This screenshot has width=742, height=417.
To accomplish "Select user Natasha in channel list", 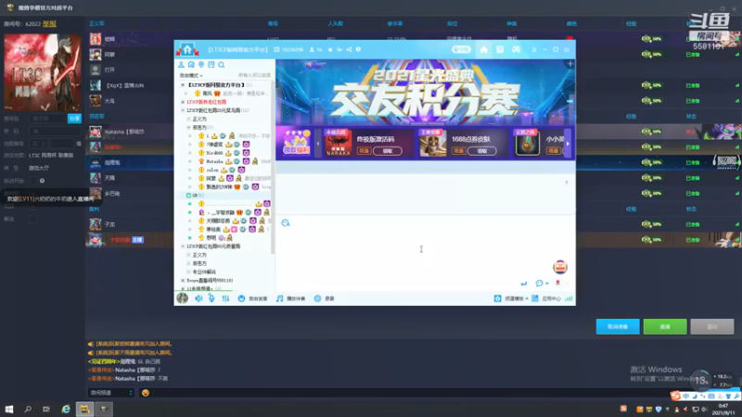I will click(x=214, y=161).
